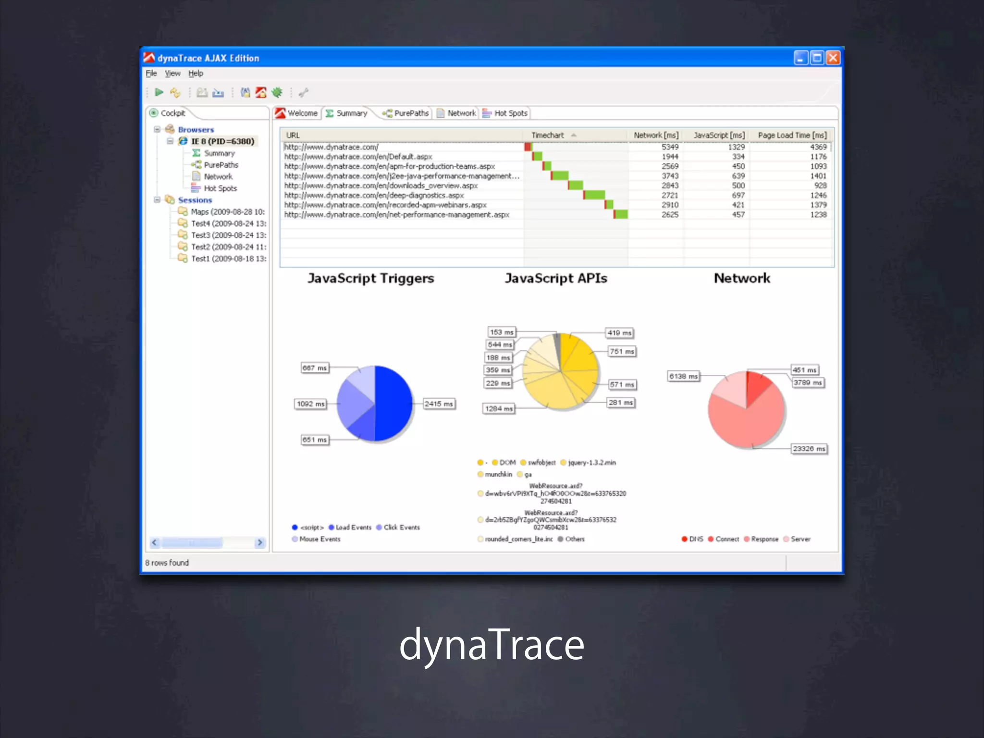
Task: Select the Cockpit panel tab
Action: 168,113
